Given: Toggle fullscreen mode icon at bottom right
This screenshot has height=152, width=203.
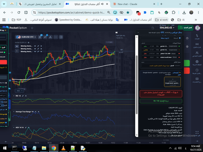Looking at the screenshot, I should point(197,132).
